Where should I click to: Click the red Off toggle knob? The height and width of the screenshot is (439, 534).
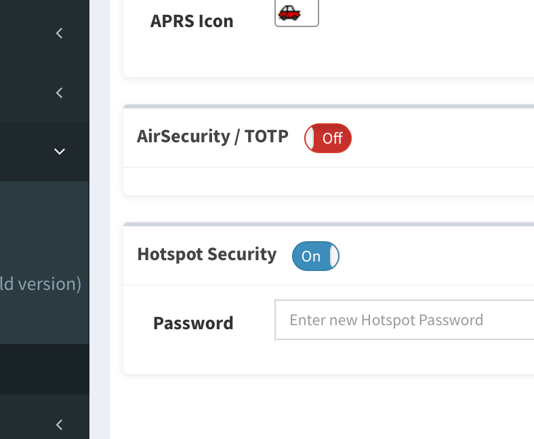tap(311, 138)
